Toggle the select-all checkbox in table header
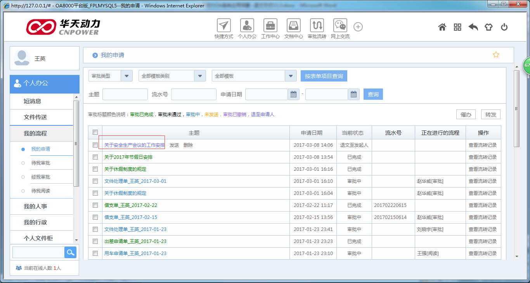The image size is (530, 283). coord(95,132)
